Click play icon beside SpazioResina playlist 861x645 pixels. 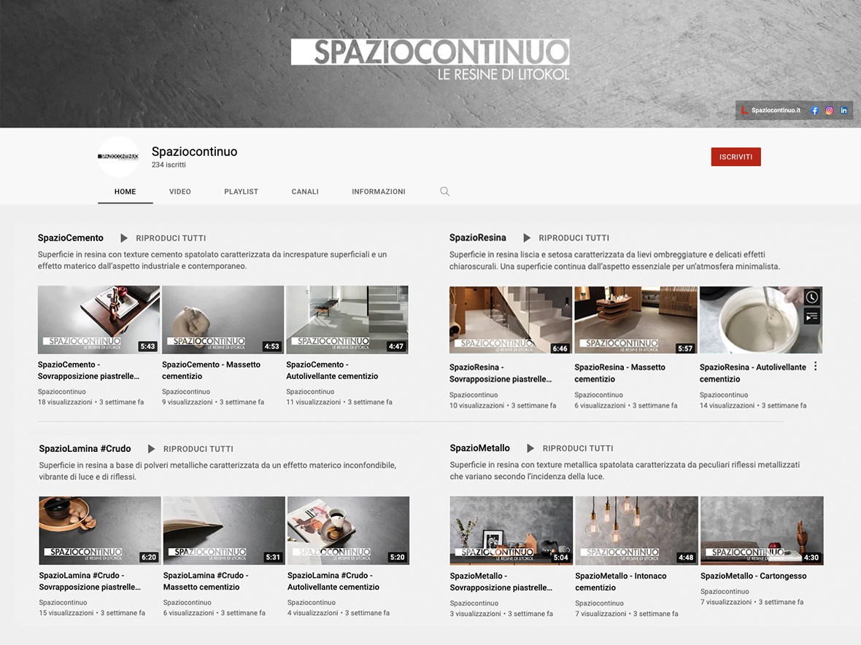pyautogui.click(x=527, y=238)
